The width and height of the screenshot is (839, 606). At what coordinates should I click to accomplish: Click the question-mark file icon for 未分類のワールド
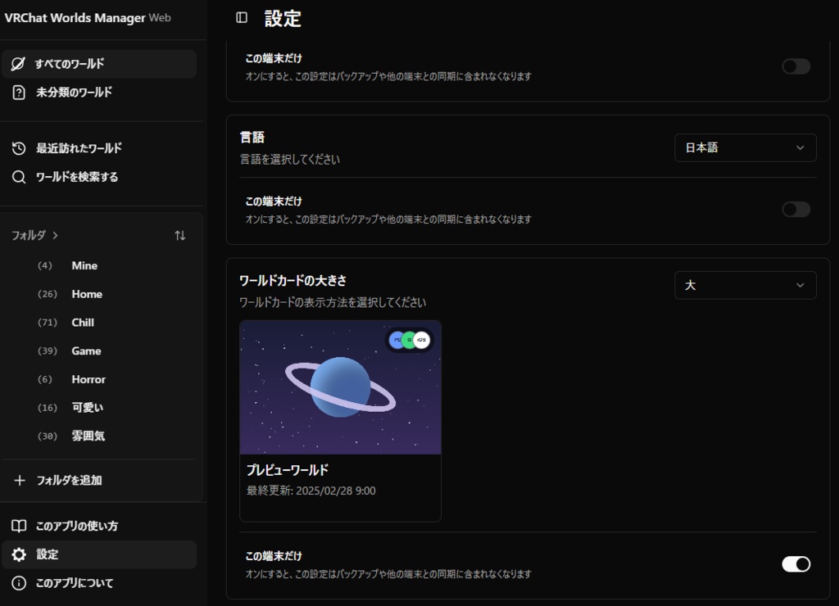point(19,93)
